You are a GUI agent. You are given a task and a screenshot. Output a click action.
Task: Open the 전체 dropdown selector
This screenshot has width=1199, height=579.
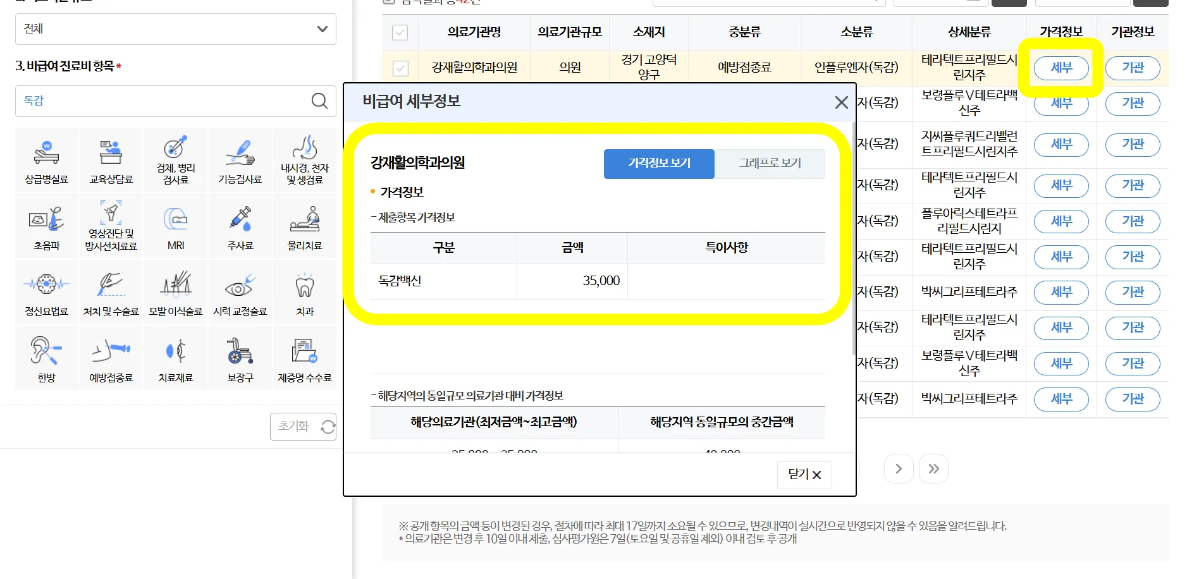click(x=175, y=29)
